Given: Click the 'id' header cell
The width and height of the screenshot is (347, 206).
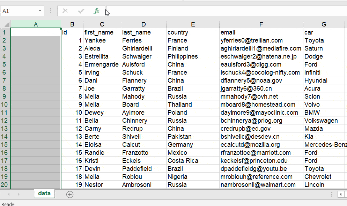Looking at the screenshot, I should pos(72,32).
